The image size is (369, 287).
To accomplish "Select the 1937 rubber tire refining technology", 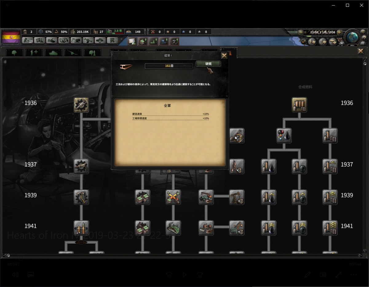I will pyautogui.click(x=300, y=167).
